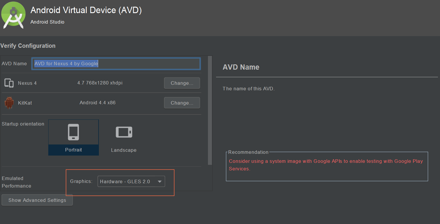Click the 4.7 768x1280 xhdpi resolution label

[100, 83]
